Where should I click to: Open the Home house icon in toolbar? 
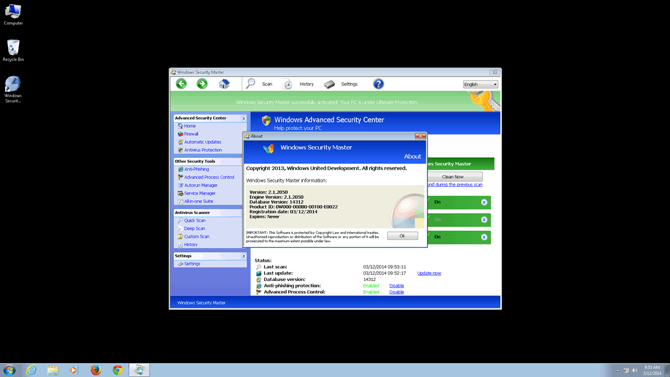click(x=224, y=84)
